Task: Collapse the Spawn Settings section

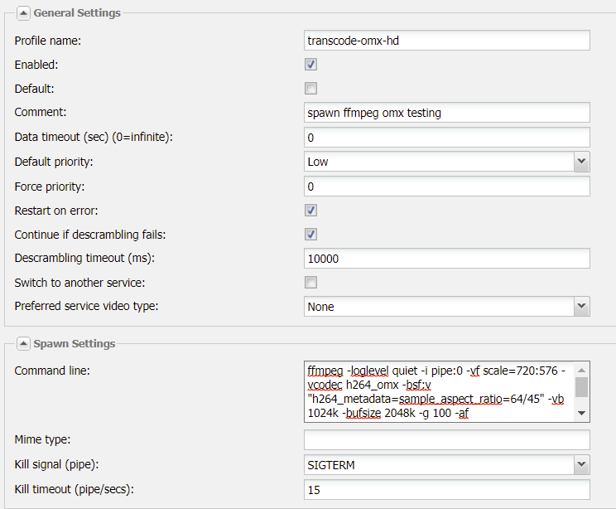Action: (22, 343)
